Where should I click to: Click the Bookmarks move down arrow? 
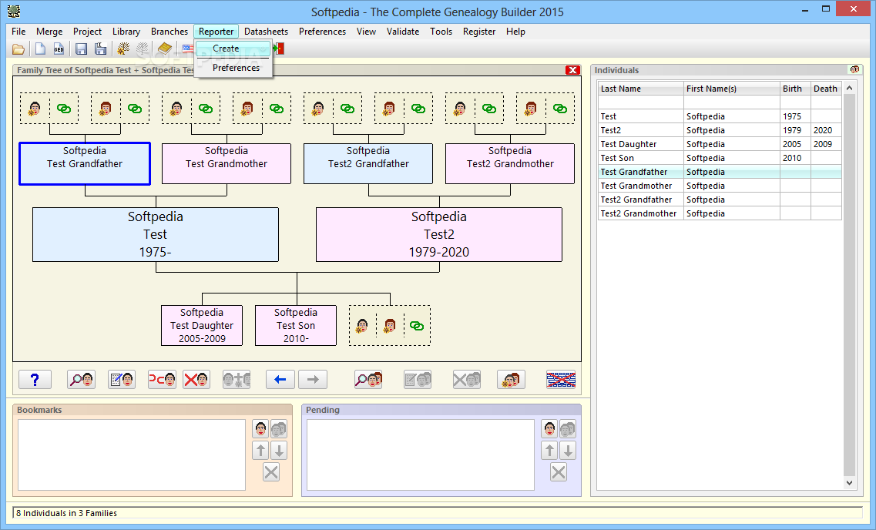[279, 450]
